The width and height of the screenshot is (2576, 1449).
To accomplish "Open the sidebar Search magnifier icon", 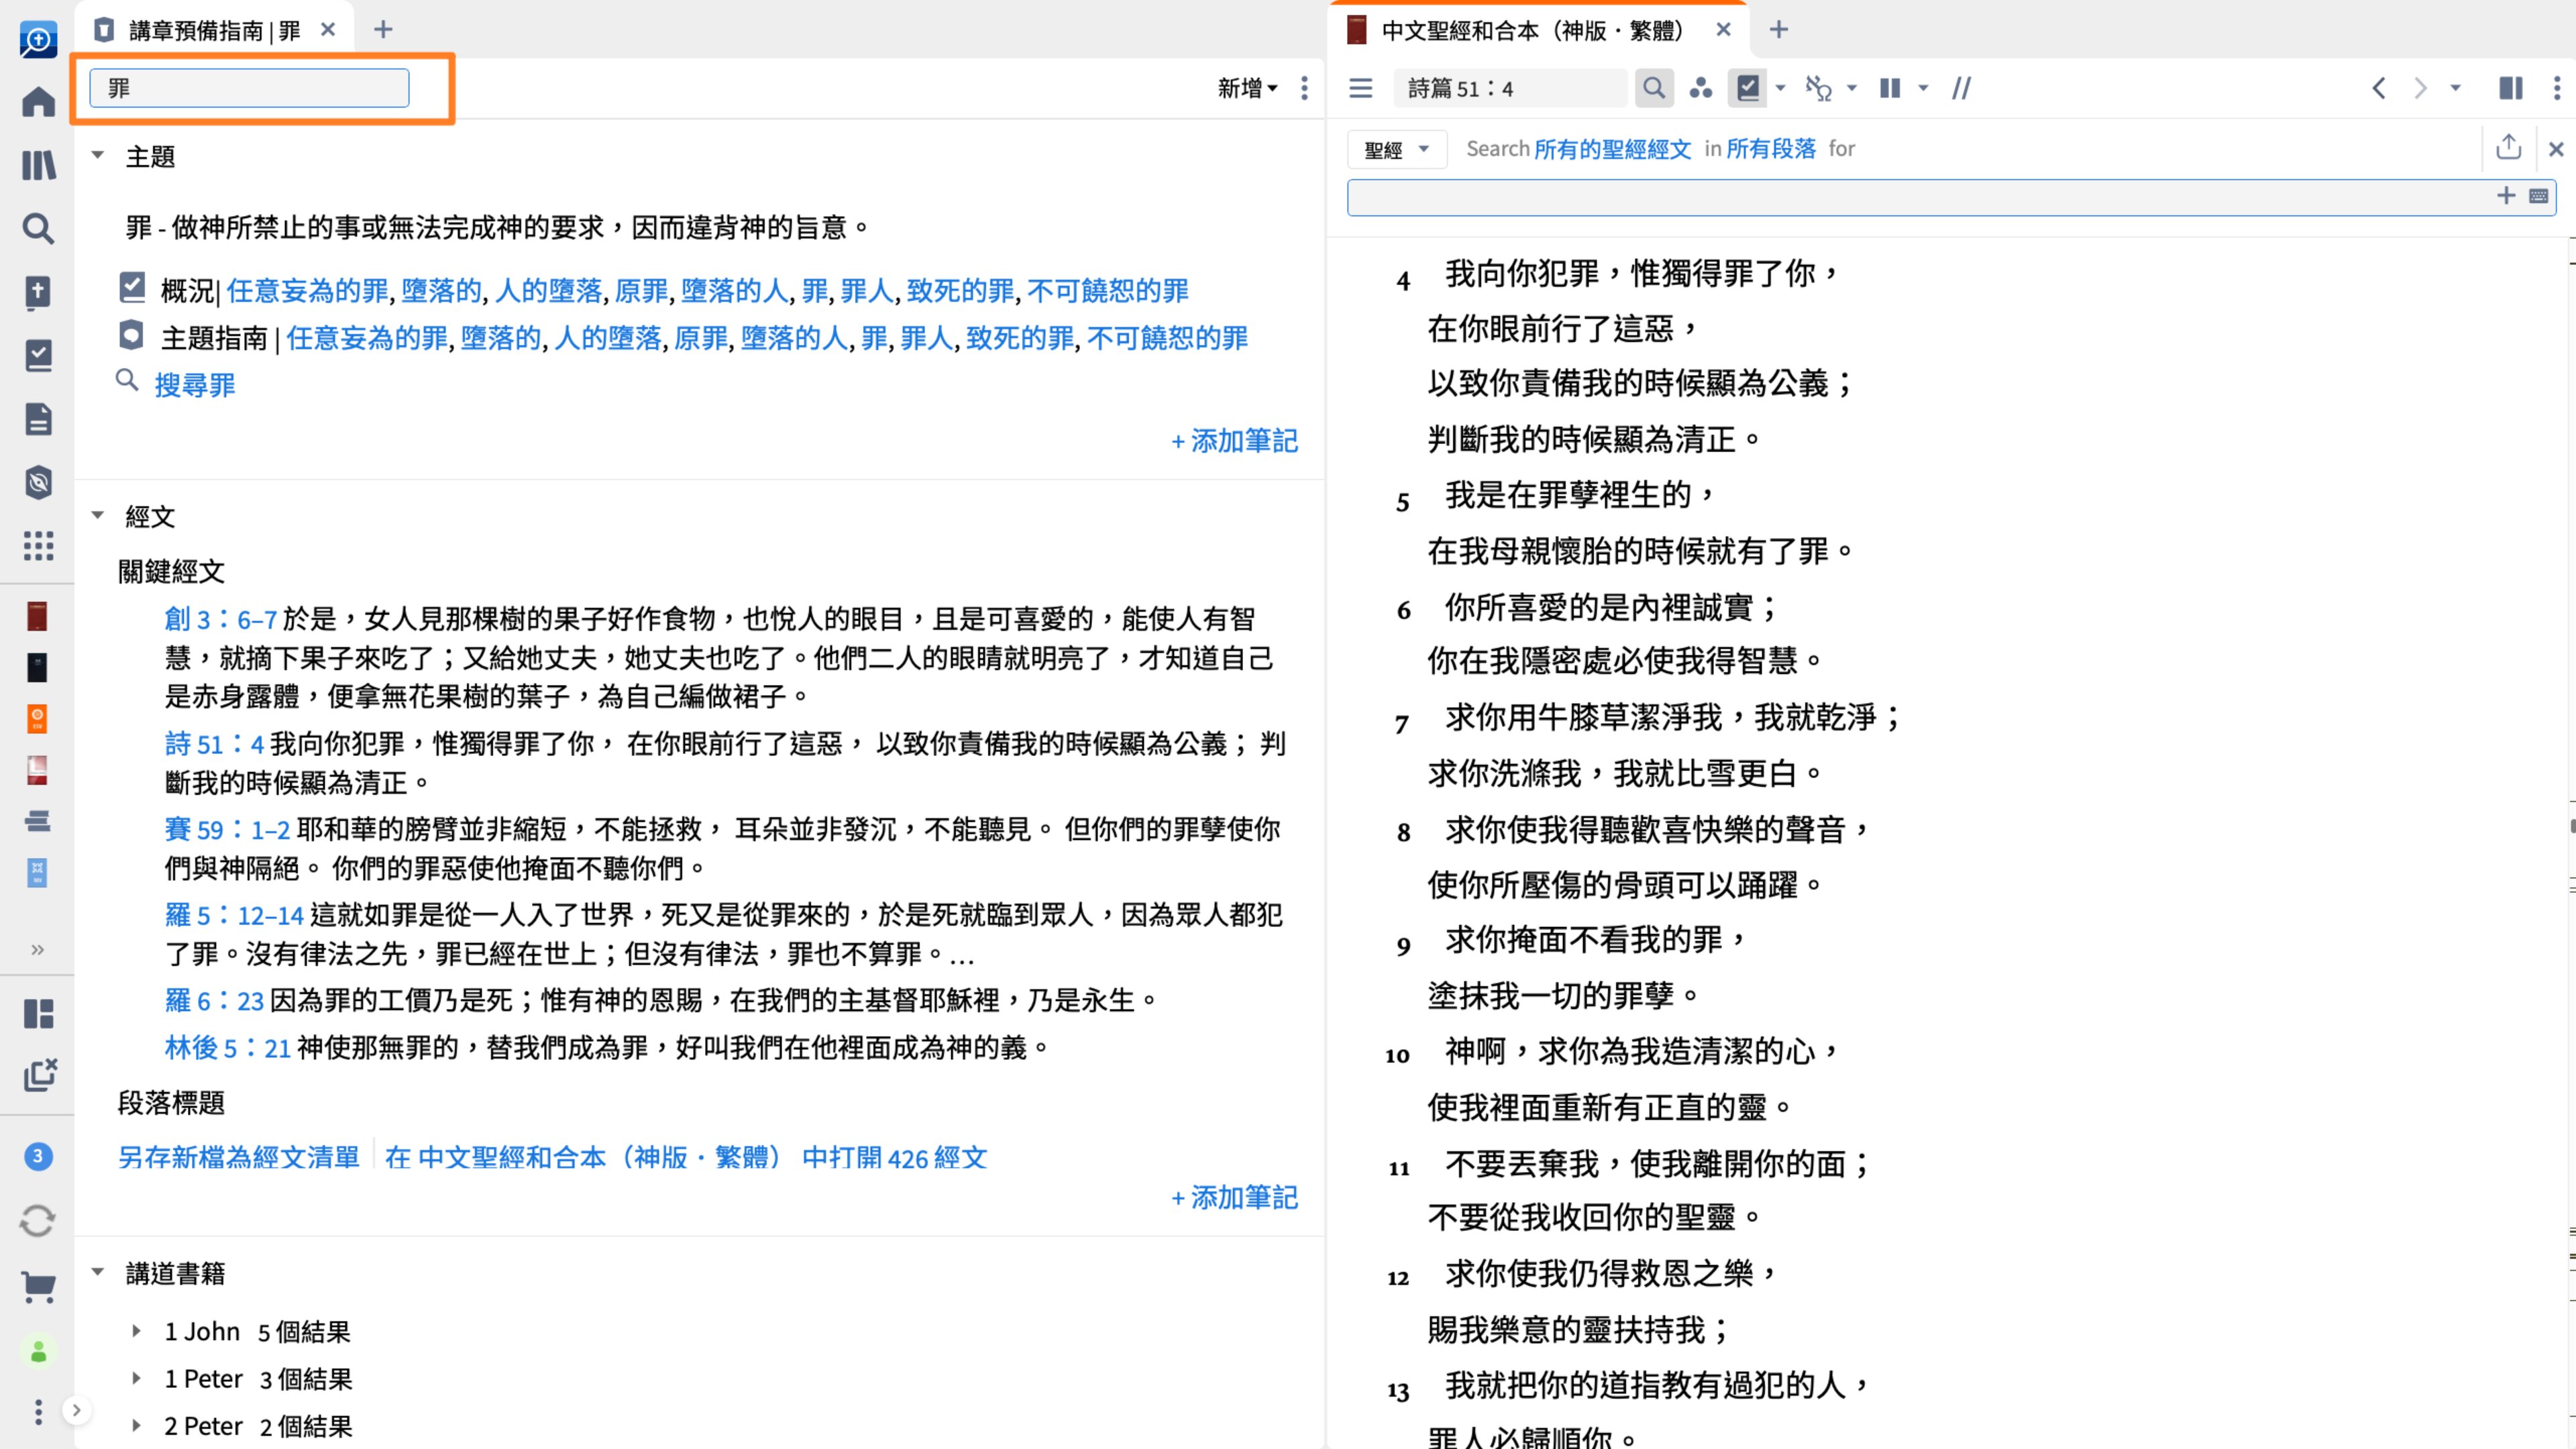I will [x=38, y=229].
